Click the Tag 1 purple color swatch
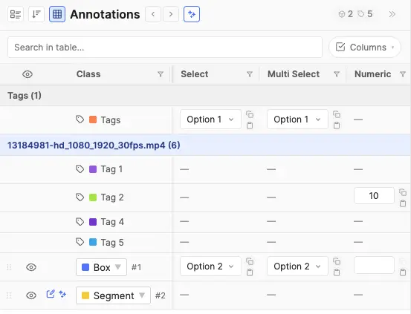This screenshot has width=411, height=314. pos(93,169)
